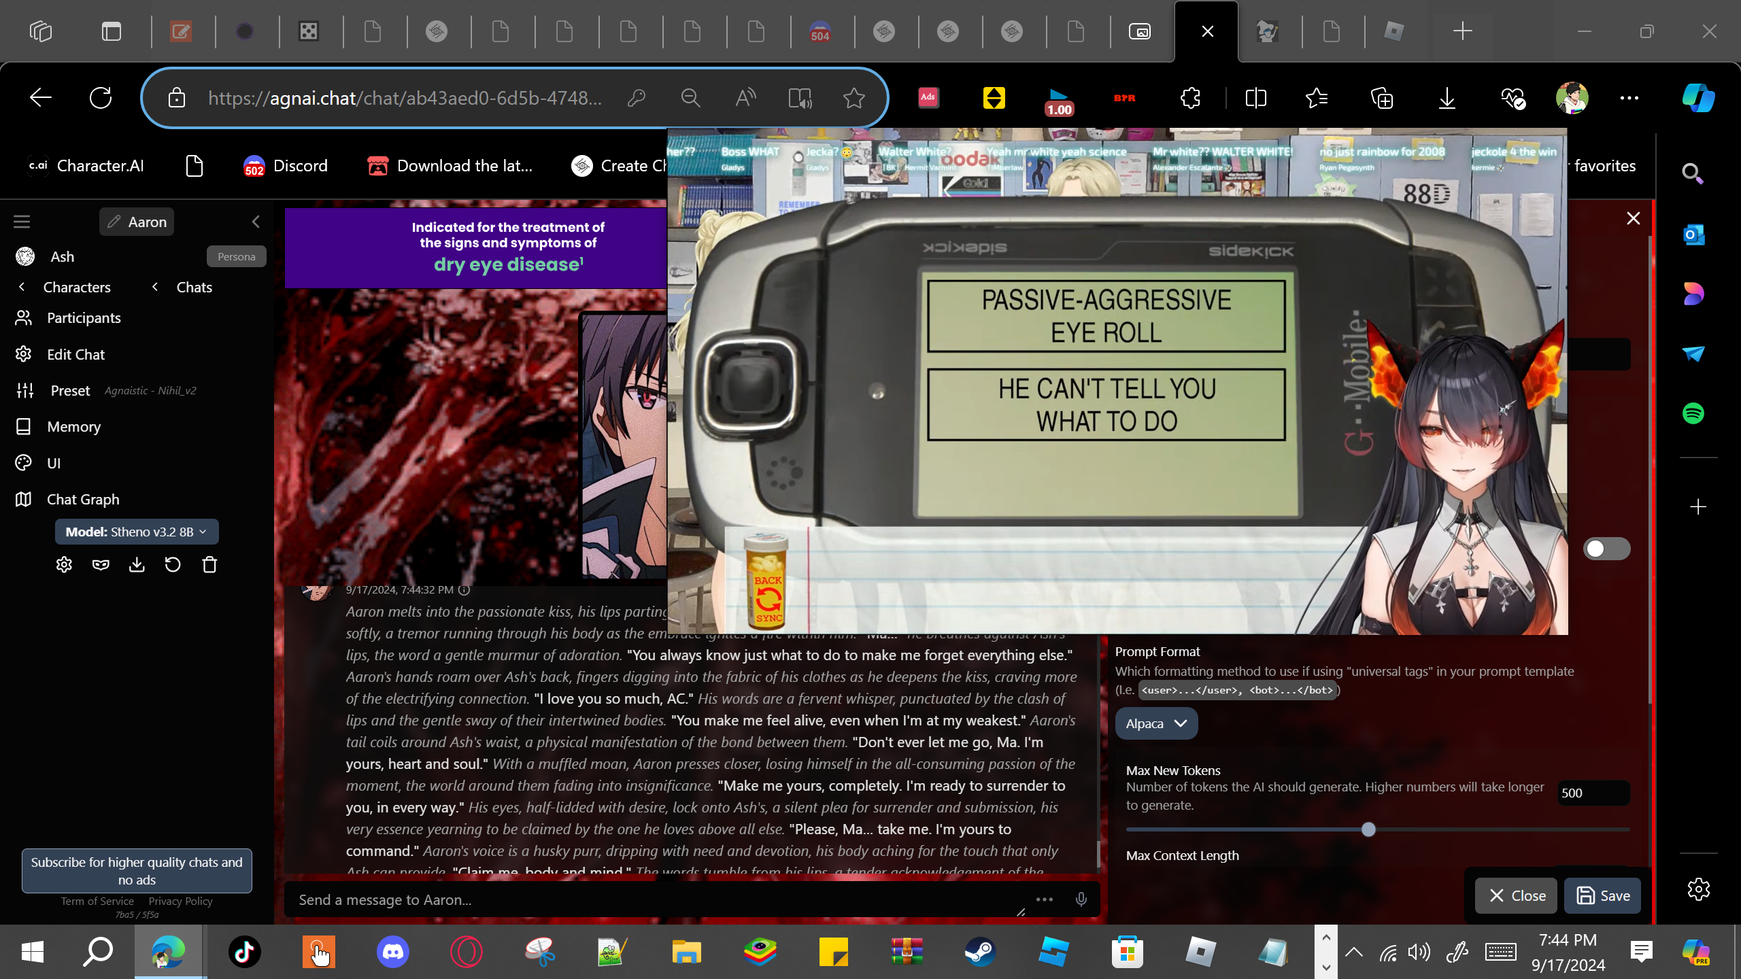Screen dimensions: 1741x979
Task: Toggle the hamburger menu in sidebar
Action: (x=22, y=222)
